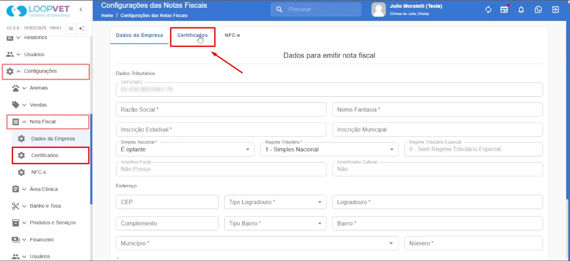This screenshot has height=261, width=570.
Task: Expand the Vendas submenu
Action: (x=24, y=105)
